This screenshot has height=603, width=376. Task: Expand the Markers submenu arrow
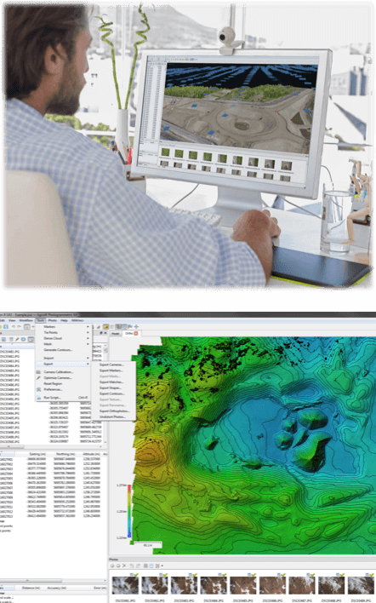[x=88, y=326]
